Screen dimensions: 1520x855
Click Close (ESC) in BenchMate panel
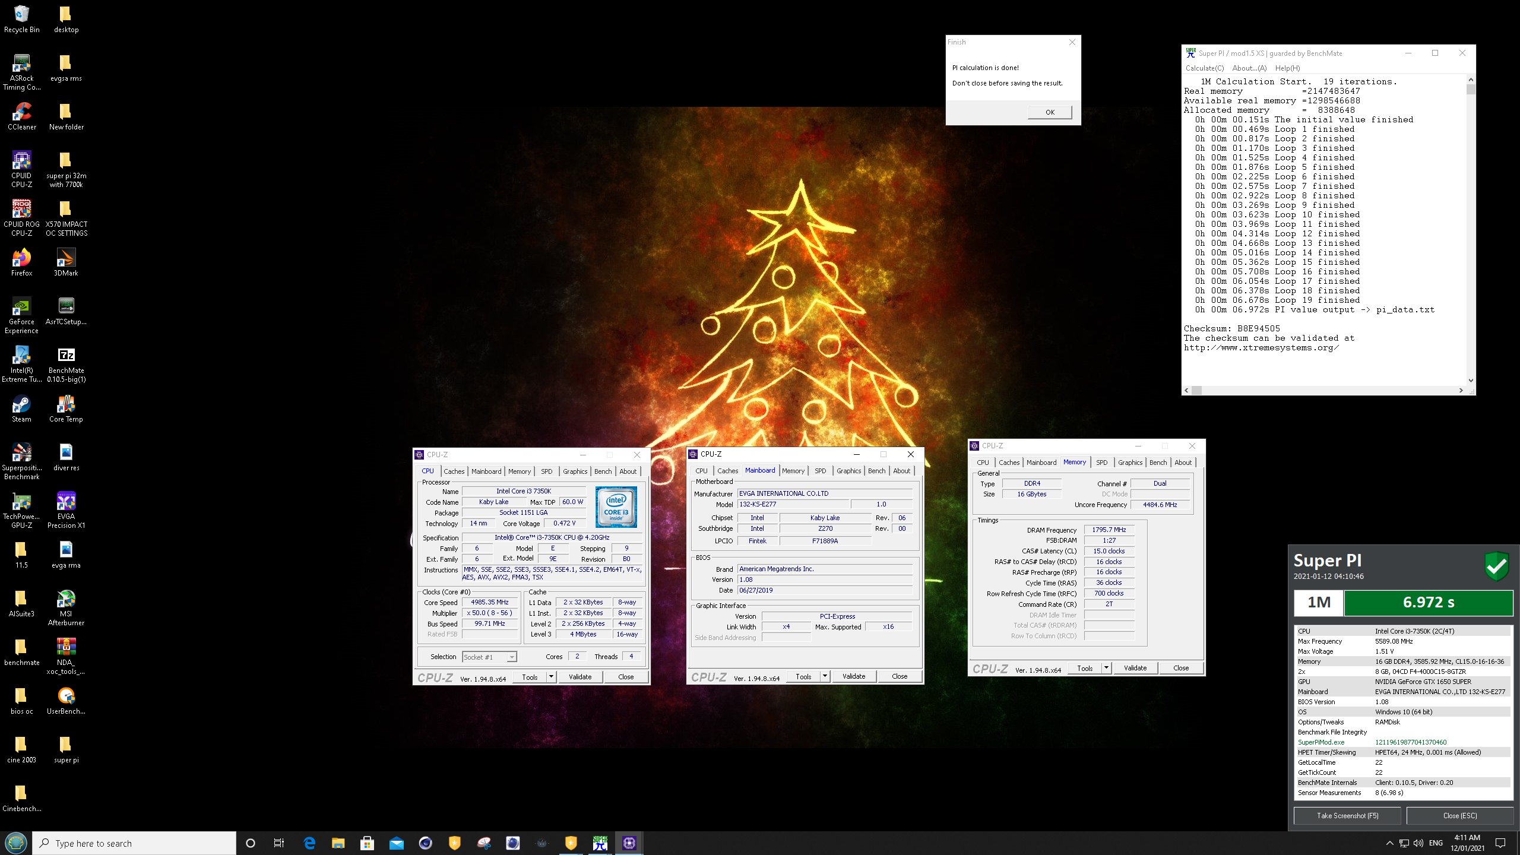(1459, 815)
